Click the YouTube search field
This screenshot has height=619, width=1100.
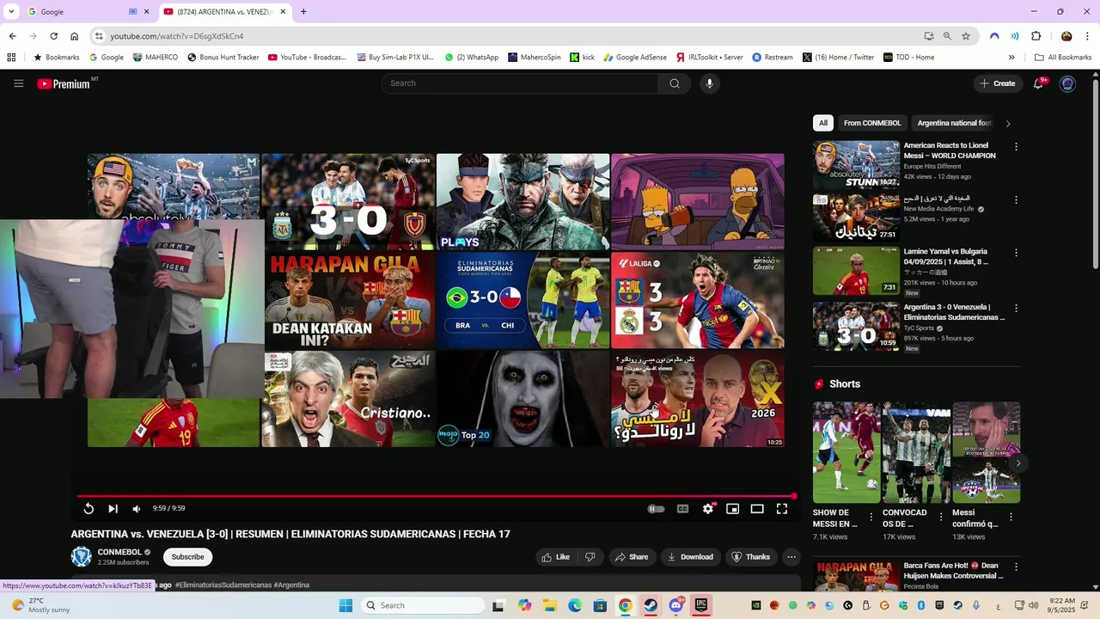pos(521,83)
